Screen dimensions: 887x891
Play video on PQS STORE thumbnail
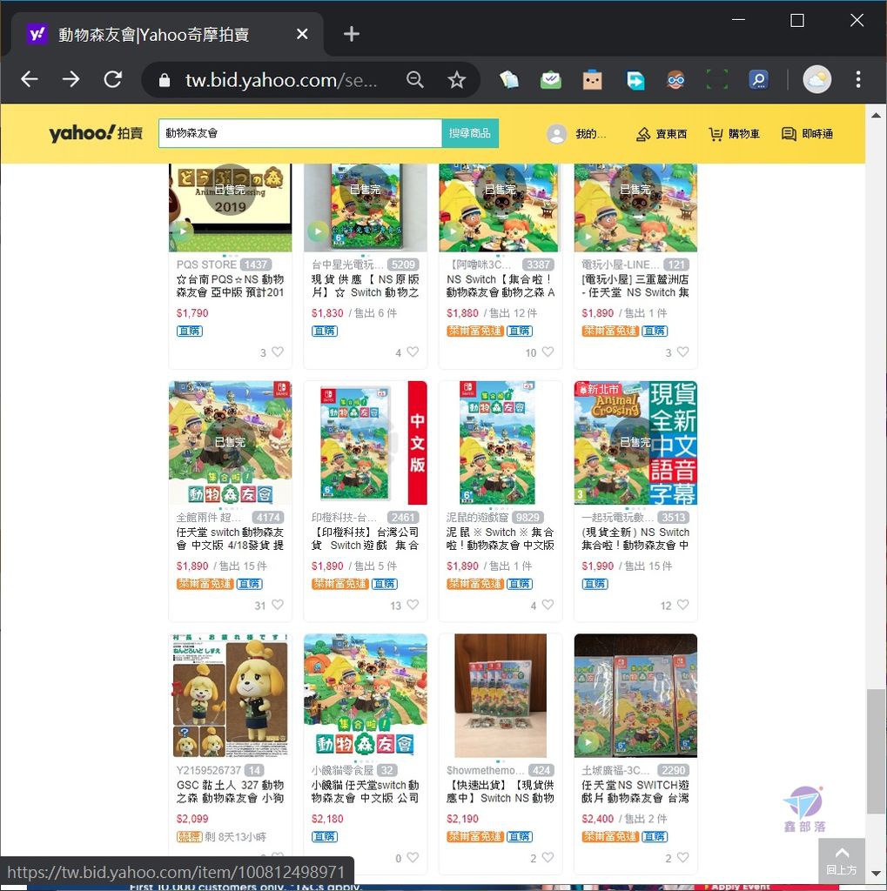(x=183, y=231)
